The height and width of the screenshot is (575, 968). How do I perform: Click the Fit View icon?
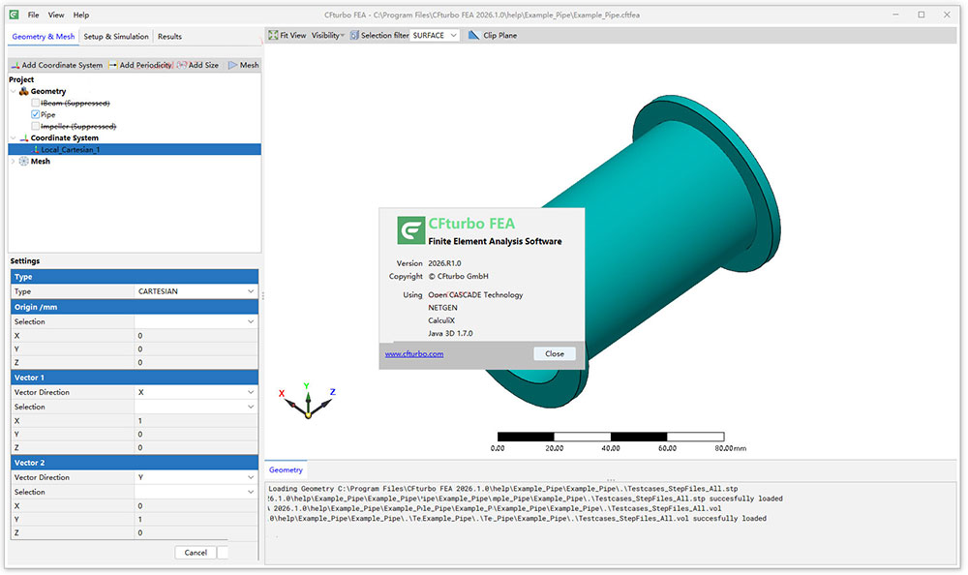(x=272, y=36)
